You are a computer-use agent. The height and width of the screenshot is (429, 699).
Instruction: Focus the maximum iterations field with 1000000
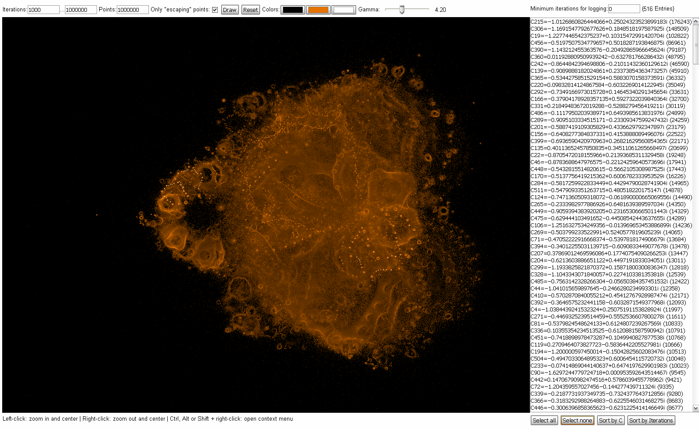(x=80, y=10)
